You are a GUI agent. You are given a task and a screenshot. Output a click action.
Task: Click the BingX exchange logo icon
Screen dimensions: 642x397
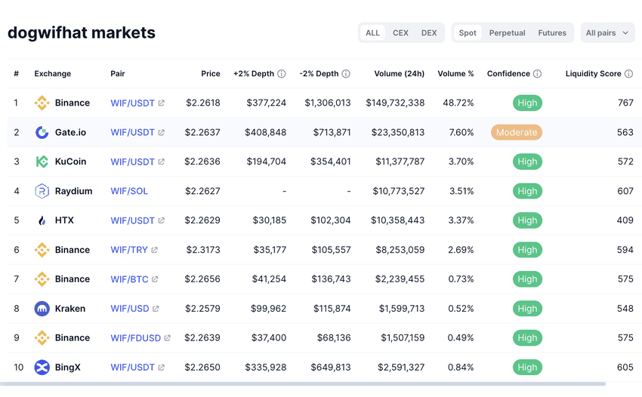[x=42, y=368]
